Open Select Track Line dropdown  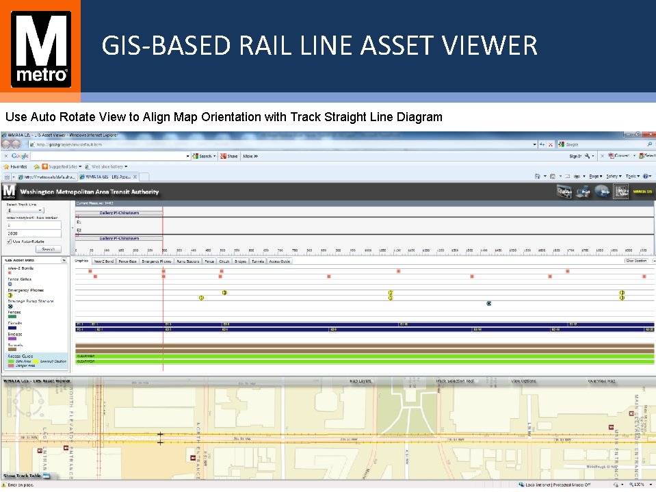click(x=25, y=211)
